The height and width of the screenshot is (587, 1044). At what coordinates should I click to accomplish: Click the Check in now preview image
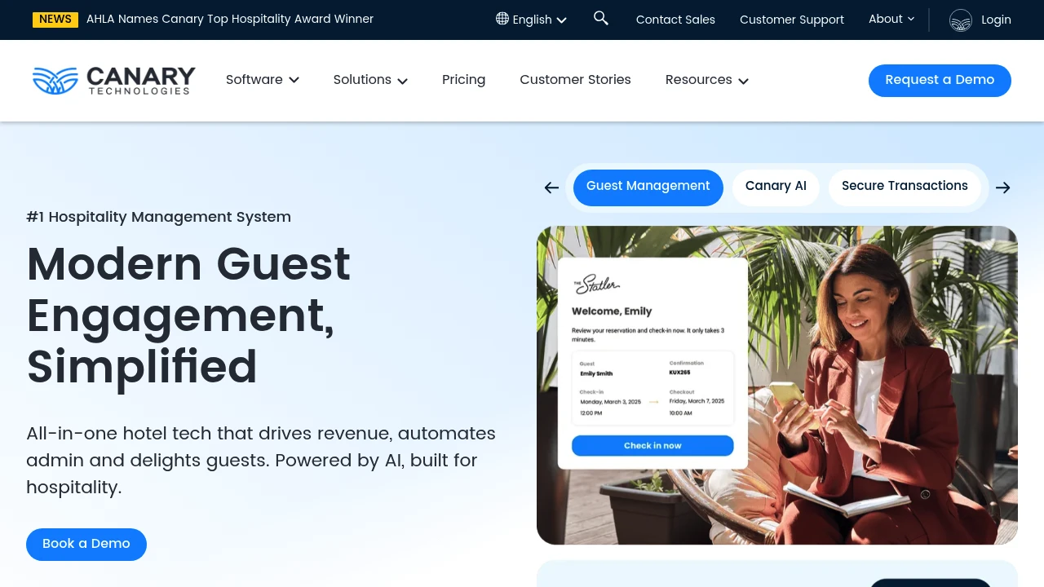click(652, 445)
